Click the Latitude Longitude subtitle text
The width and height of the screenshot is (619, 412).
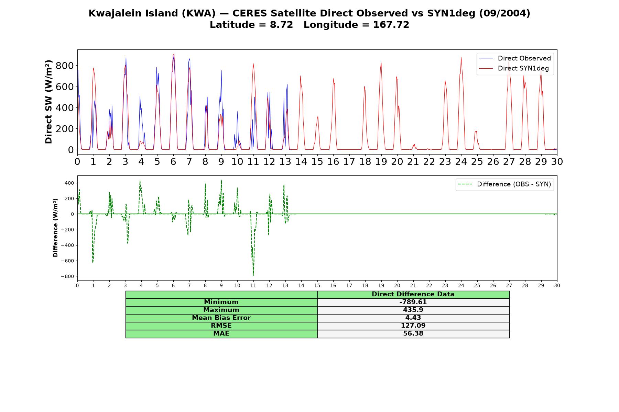309,25
